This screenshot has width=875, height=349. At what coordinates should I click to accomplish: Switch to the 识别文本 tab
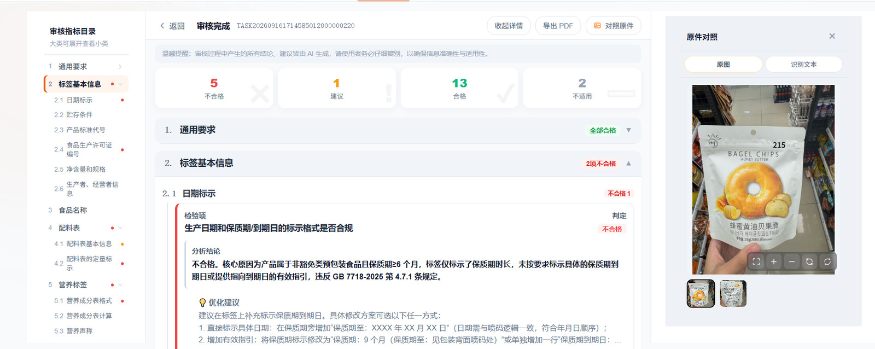point(803,64)
